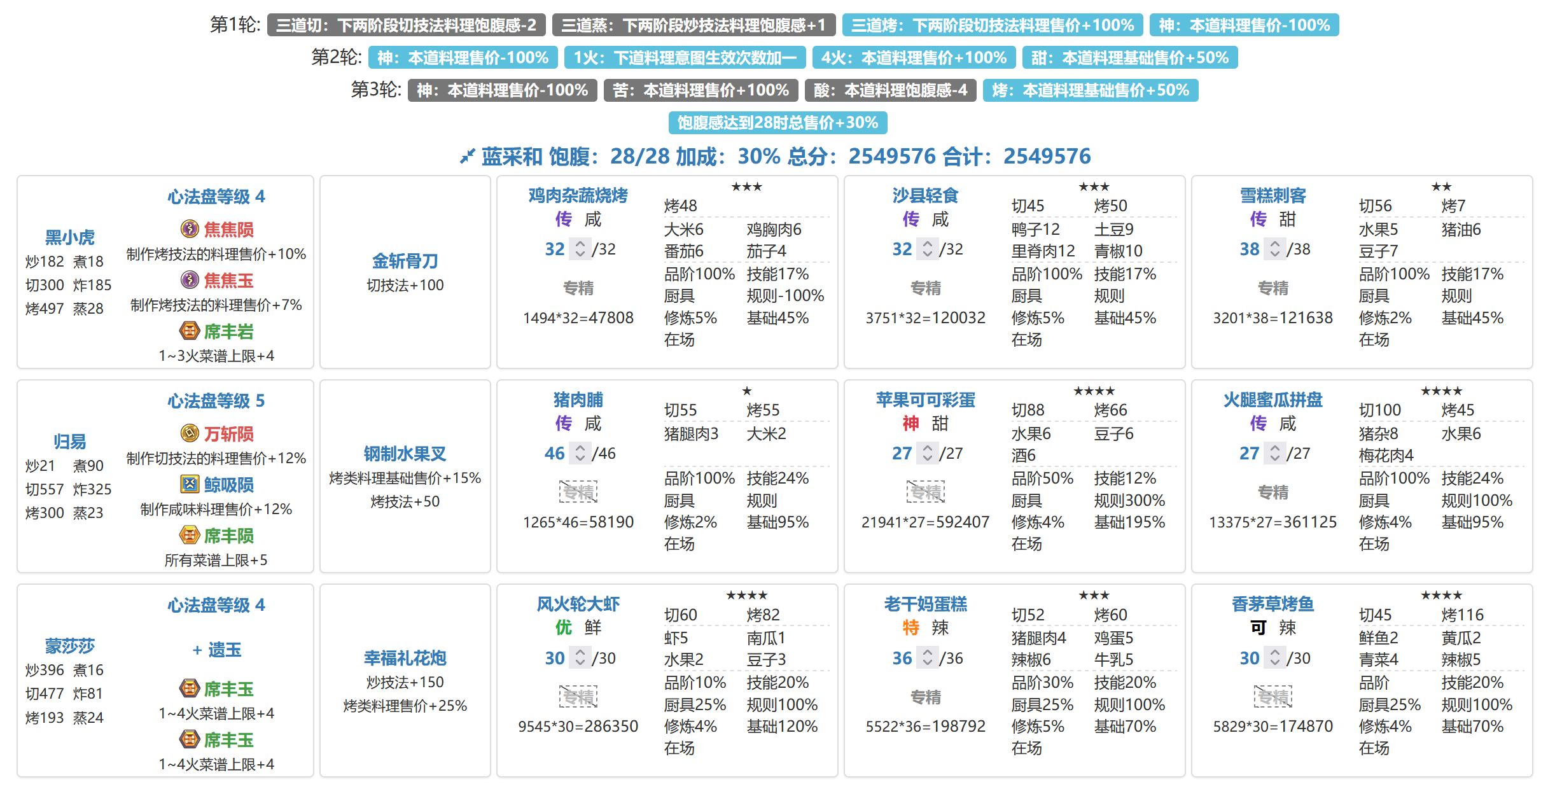Adjust quantity stepper for 火腿蜜瓜拼盘

[1274, 453]
